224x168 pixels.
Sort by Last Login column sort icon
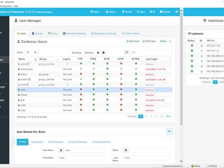[170, 59]
